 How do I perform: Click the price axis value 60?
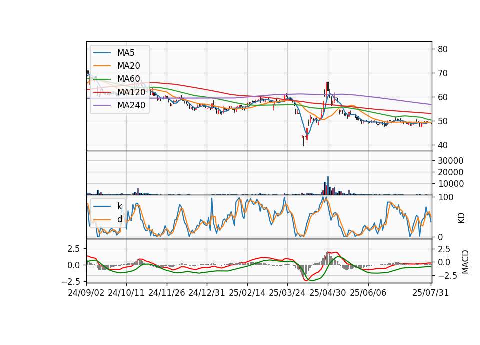[442, 97]
